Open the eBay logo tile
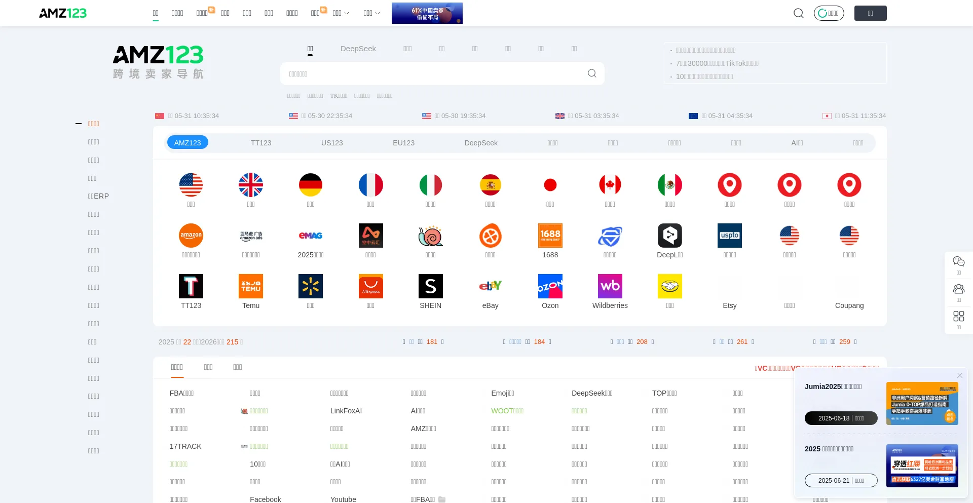Viewport: 973px width, 503px height. pos(490,286)
